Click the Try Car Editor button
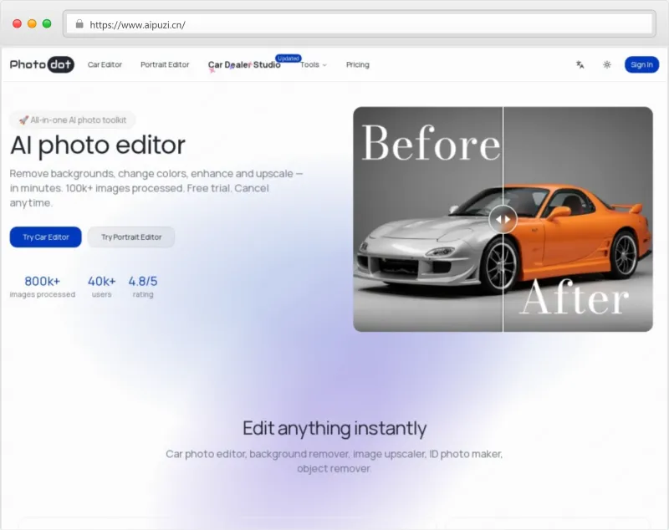This screenshot has height=530, width=669. pyautogui.click(x=46, y=237)
